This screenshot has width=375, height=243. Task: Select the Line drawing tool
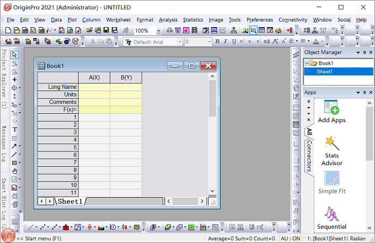(x=14, y=155)
